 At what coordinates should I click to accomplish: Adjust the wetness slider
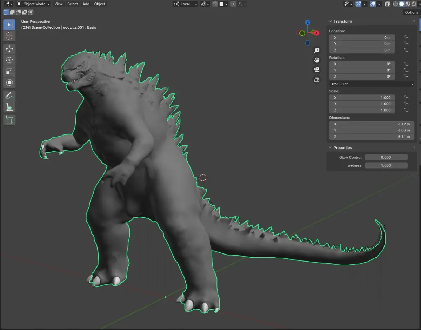click(386, 165)
